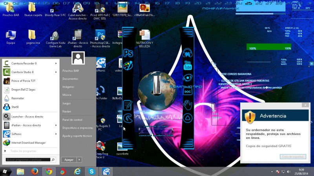The height and width of the screenshot is (176, 314).
Task: Click the neon headphones icon
Action: click(x=188, y=52)
